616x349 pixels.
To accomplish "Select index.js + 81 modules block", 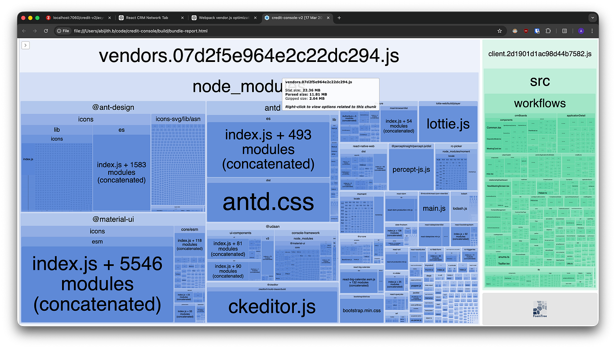I will pyautogui.click(x=227, y=249).
